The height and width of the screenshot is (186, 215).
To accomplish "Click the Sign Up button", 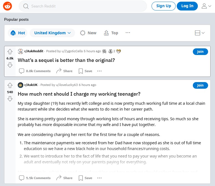I will coord(163,6).
